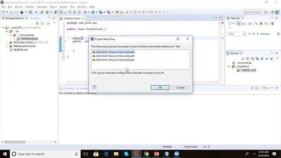Expand JRE System Library node
The width and height of the screenshot is (281, 158).
(x=7, y=43)
